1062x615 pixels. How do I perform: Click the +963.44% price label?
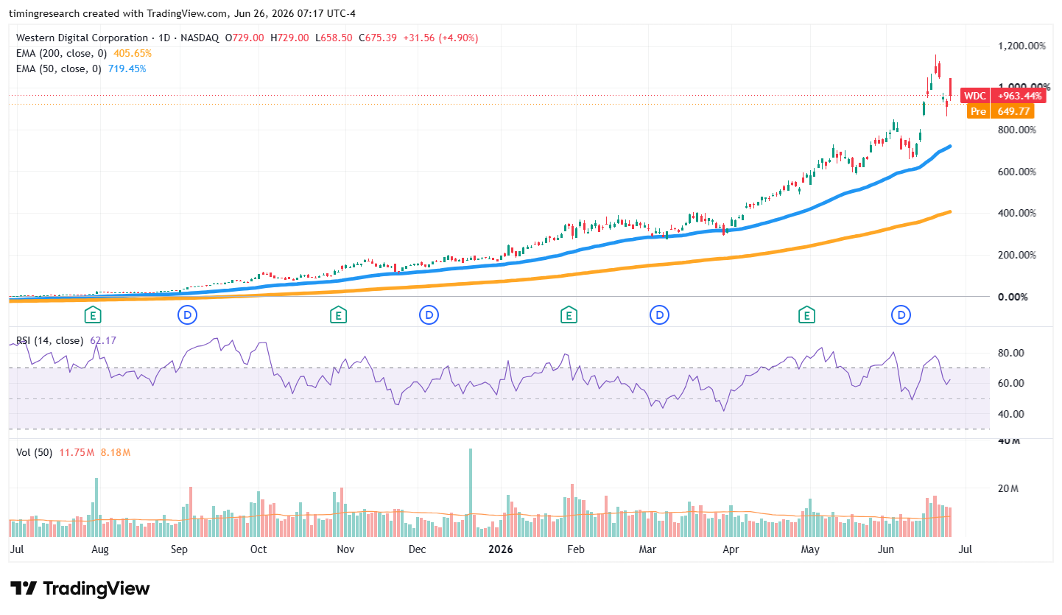click(x=1019, y=96)
